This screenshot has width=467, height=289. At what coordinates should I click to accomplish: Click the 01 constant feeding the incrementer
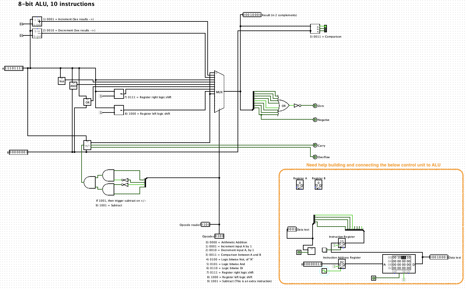[x=21, y=24]
